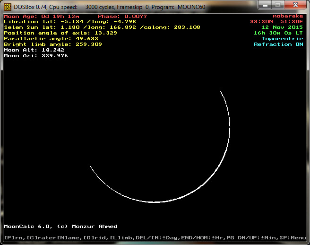This screenshot has height=245, width=310.
Task: Click '[C]rater[N]ame' in bottom help line
Action: [x=53, y=238]
